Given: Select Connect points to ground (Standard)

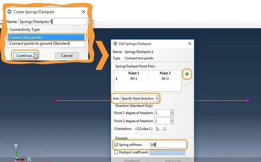Looking at the screenshot, I should tap(46, 43).
